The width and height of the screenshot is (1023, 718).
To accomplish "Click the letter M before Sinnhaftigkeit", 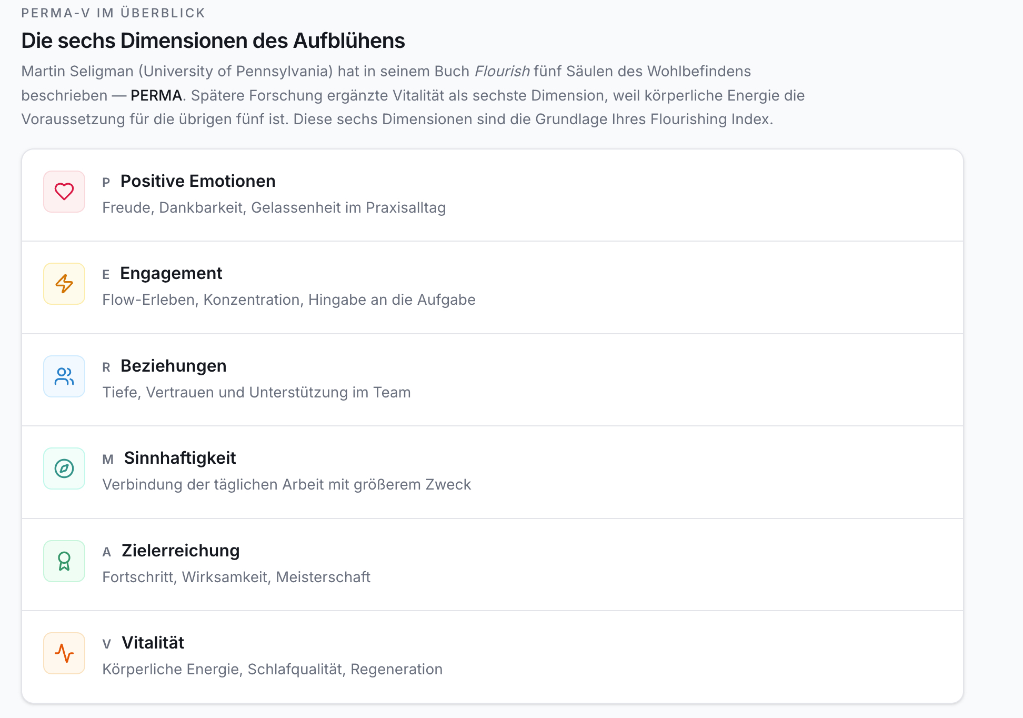I will [108, 460].
